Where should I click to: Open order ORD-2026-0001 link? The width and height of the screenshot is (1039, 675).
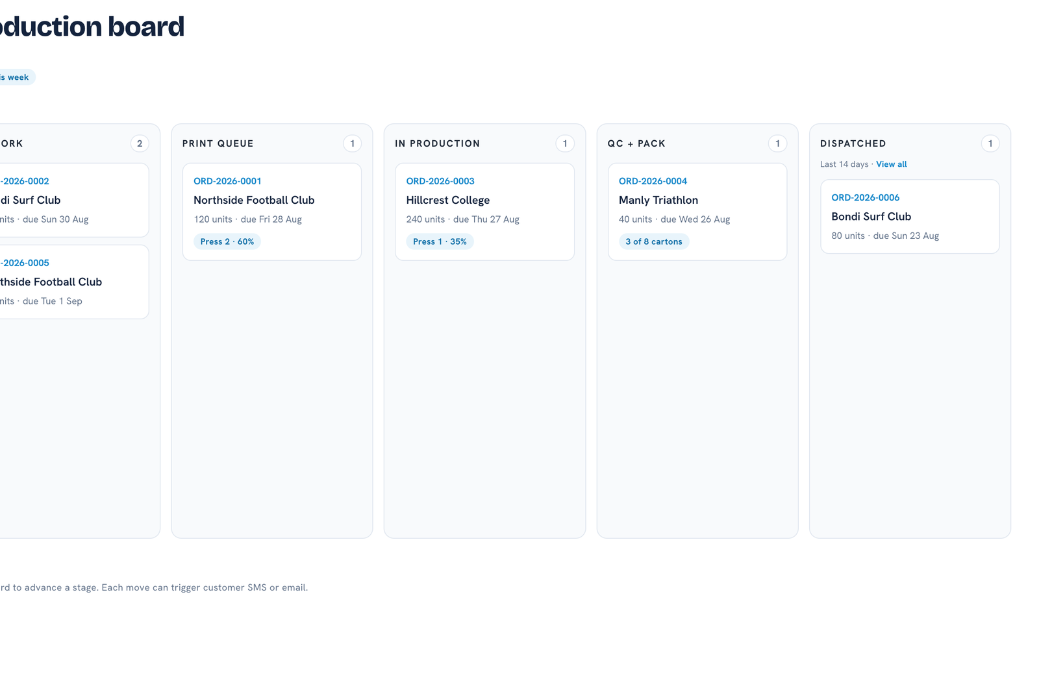click(227, 181)
